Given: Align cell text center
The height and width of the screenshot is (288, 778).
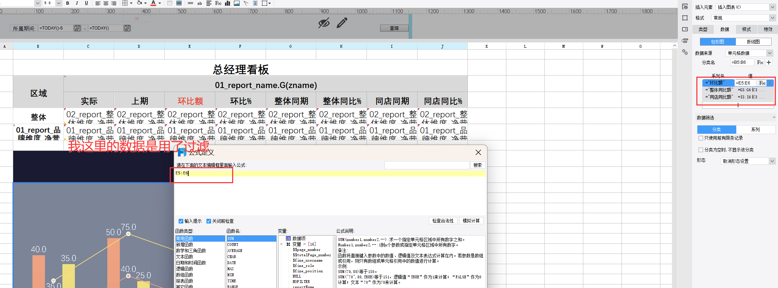Looking at the screenshot, I should click(106, 3).
